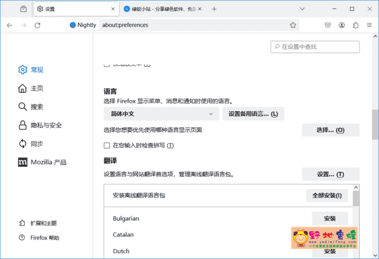The height and width of the screenshot is (259, 379).
Task: Click the page scroll up arrow
Action: tap(375, 37)
